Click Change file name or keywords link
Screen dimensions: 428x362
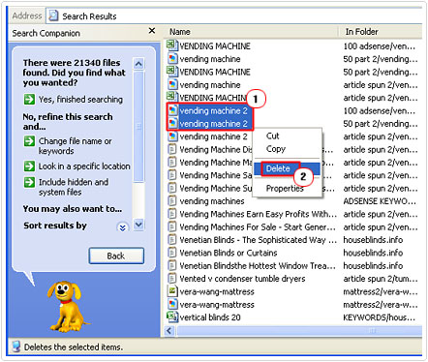pos(75,146)
